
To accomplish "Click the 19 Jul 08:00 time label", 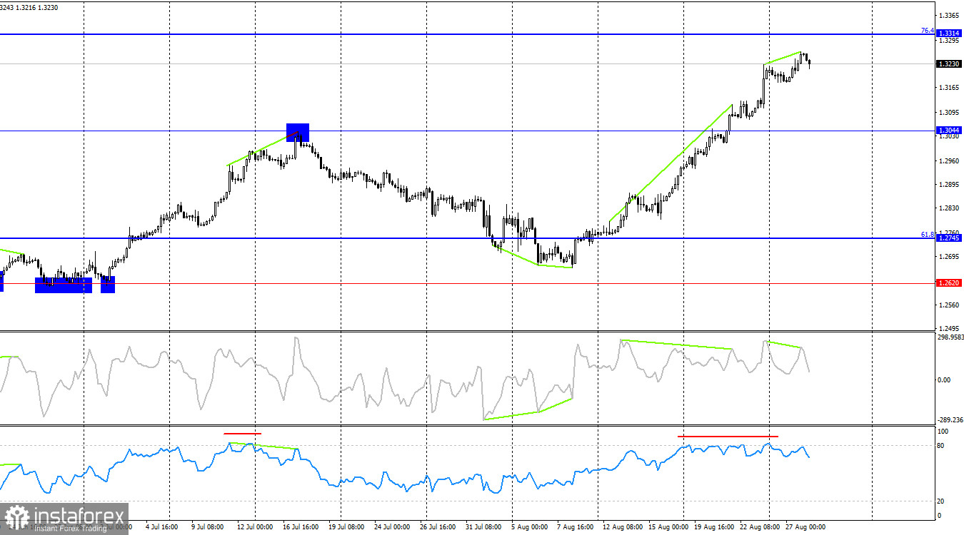I will pyautogui.click(x=348, y=527).
